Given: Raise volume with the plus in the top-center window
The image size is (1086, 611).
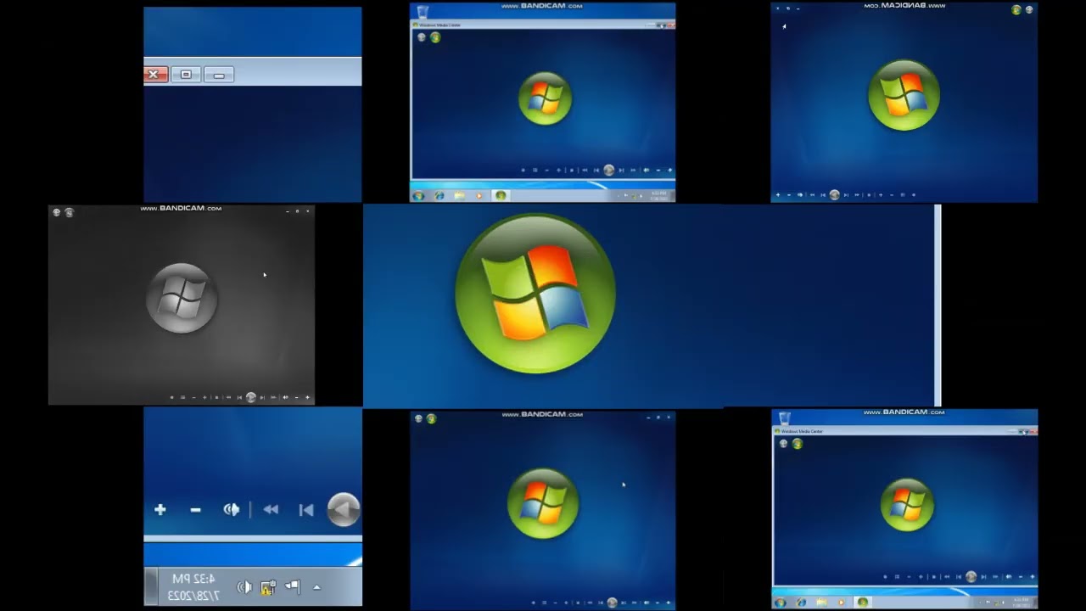Looking at the screenshot, I should click(670, 171).
